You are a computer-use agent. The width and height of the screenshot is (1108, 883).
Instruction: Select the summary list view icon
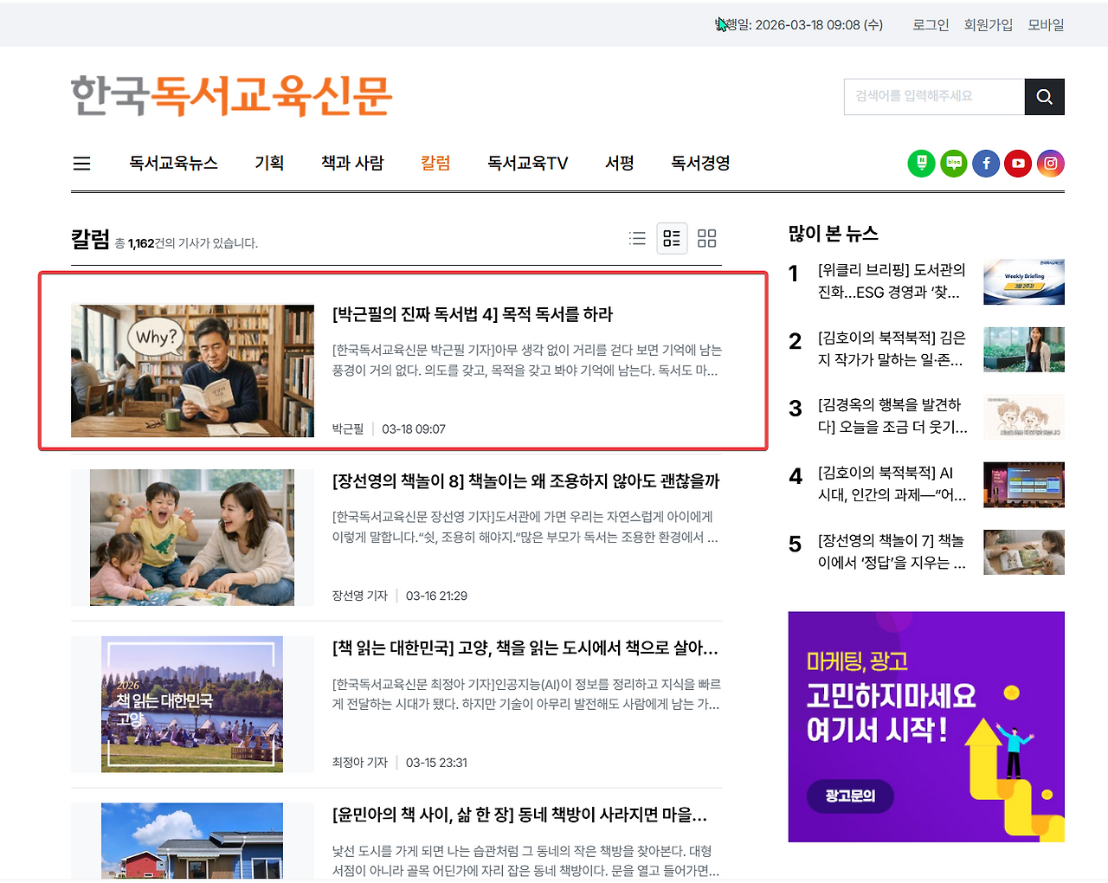point(672,238)
